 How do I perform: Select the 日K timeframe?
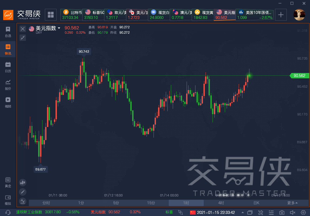[256, 203]
